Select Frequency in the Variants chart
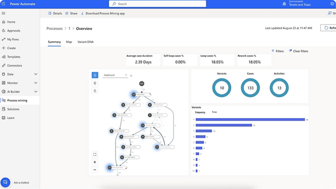 click(x=199, y=112)
